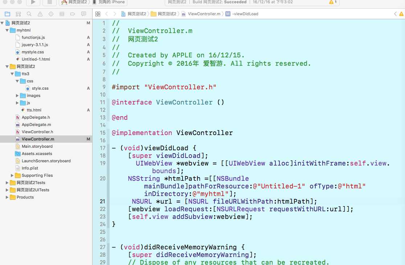Click the addSubview:webview code line
405x265 pixels.
point(190,217)
